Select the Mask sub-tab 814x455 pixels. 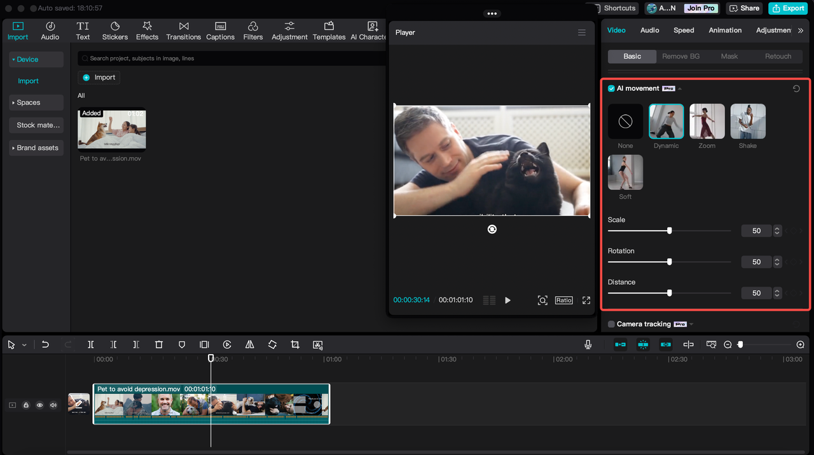tap(729, 56)
